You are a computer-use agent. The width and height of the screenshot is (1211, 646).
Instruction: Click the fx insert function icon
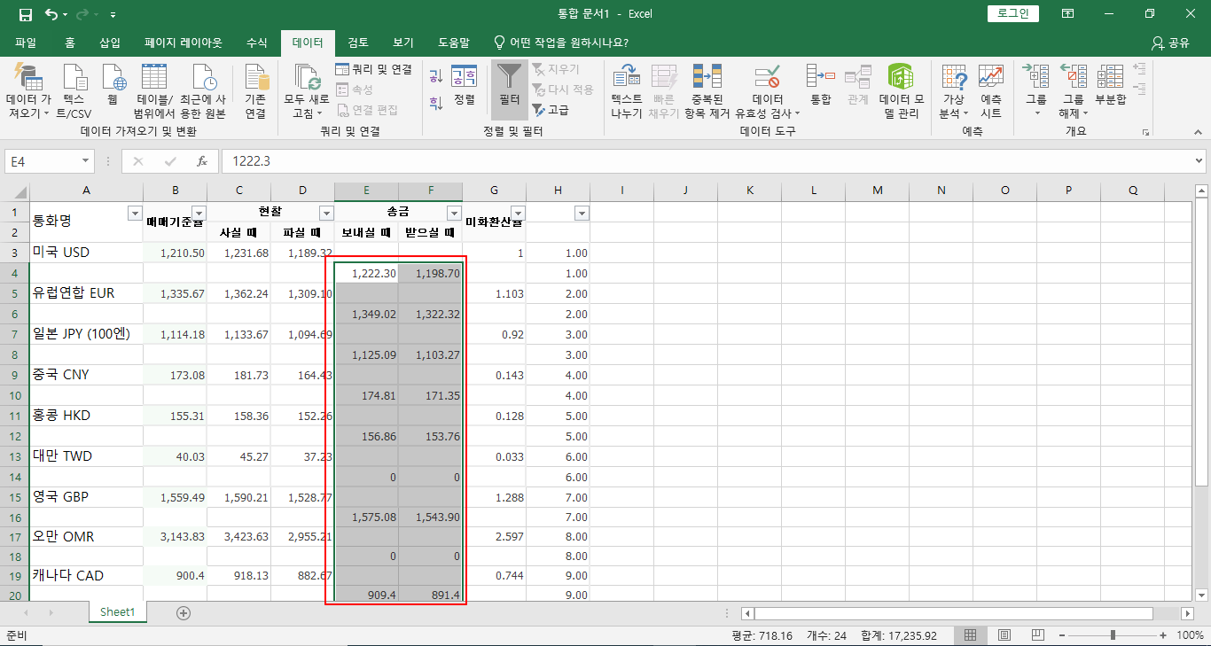pos(202,161)
